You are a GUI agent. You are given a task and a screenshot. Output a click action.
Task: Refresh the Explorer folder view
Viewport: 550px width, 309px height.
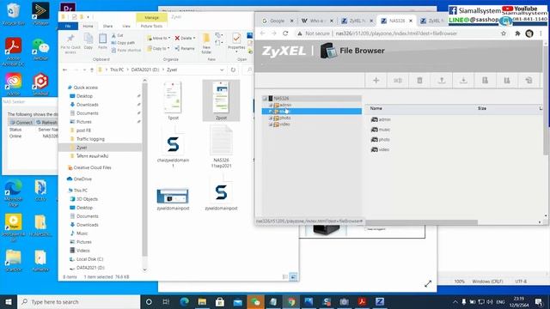click(233, 70)
